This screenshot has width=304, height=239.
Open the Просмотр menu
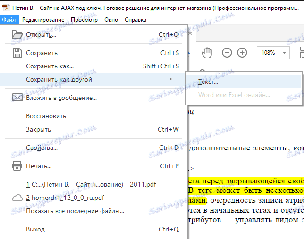point(84,20)
